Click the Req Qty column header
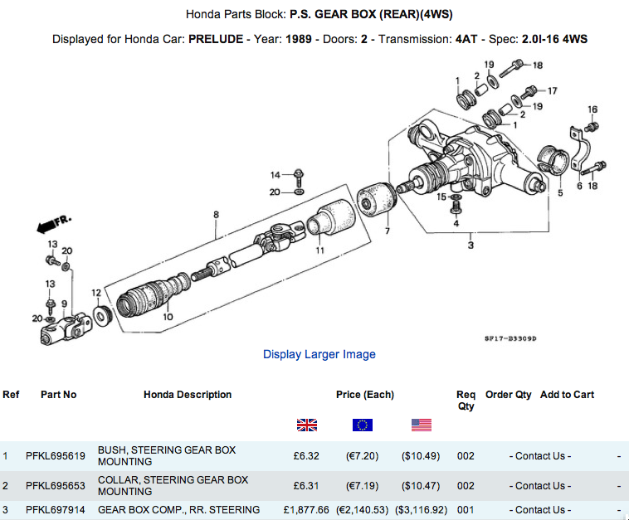This screenshot has width=629, height=520. (x=466, y=400)
